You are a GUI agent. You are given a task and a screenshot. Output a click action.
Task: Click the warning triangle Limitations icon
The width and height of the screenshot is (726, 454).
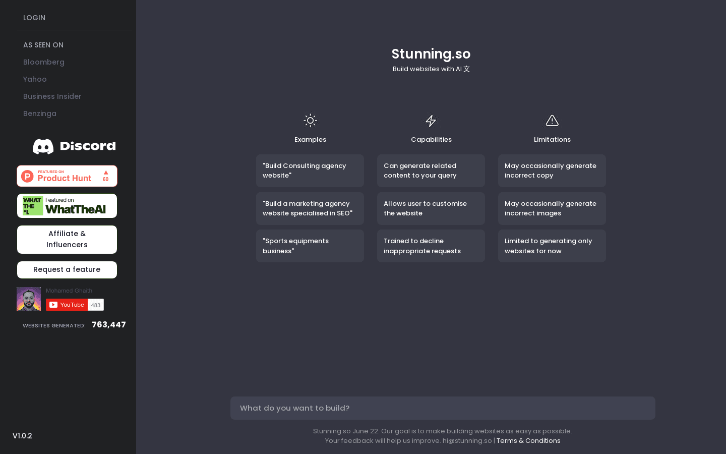(x=552, y=121)
